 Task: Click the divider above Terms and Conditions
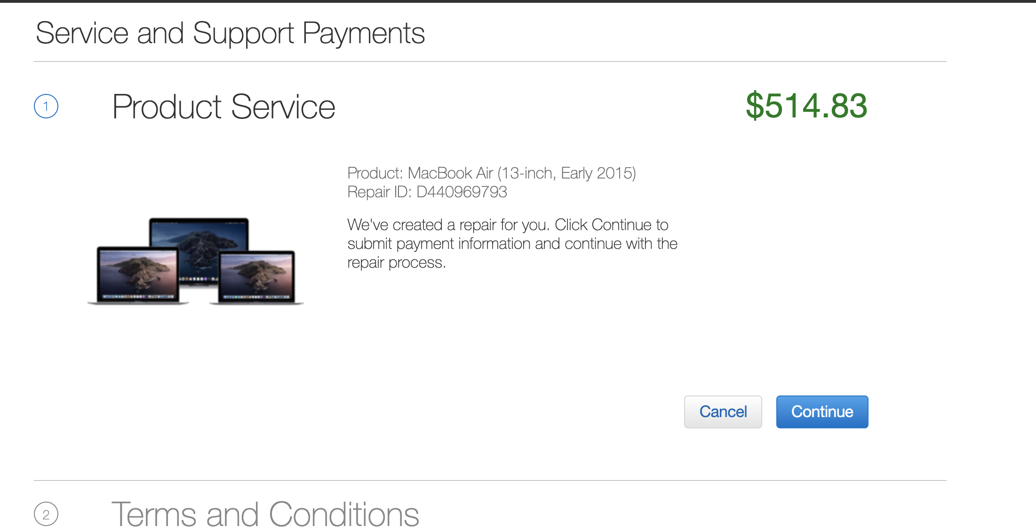click(489, 480)
